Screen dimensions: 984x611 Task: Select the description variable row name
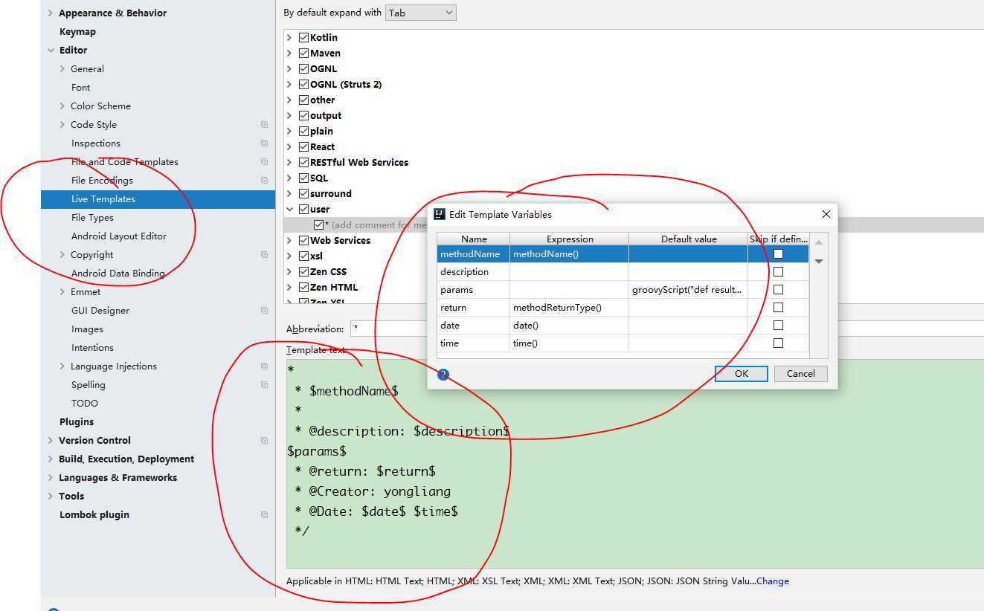[x=473, y=272]
